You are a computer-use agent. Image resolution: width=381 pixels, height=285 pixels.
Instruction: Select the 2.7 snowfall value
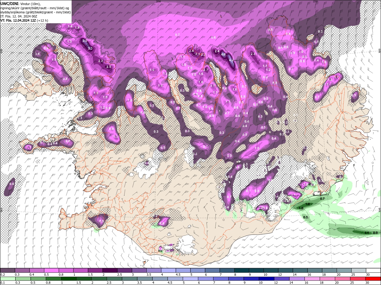pos(206,70)
